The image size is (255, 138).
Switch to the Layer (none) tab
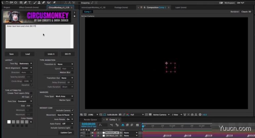pyautogui.click(x=181, y=7)
